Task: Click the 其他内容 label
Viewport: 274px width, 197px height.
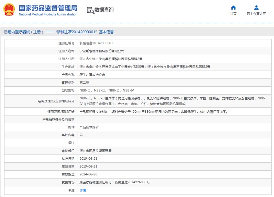Action: [68, 135]
